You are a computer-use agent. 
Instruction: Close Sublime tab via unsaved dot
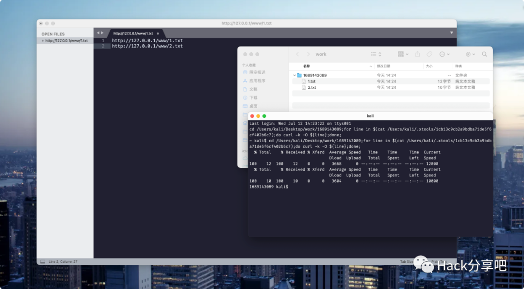[x=158, y=33]
